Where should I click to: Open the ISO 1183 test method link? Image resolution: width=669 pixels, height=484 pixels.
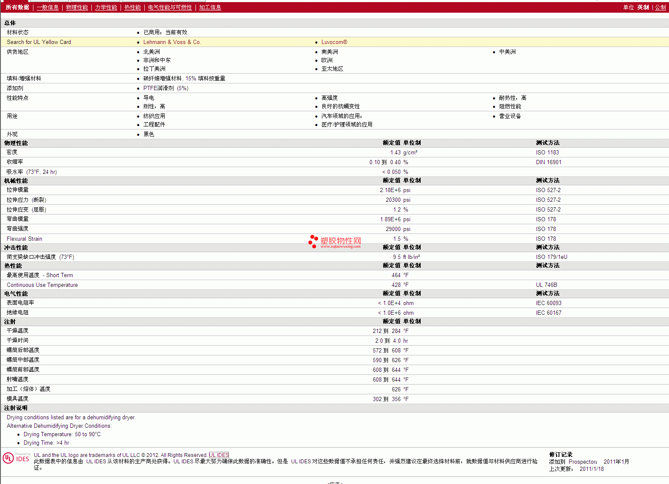547,152
